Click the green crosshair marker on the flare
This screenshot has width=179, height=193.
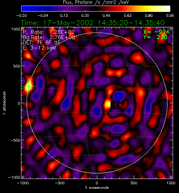[28, 87]
